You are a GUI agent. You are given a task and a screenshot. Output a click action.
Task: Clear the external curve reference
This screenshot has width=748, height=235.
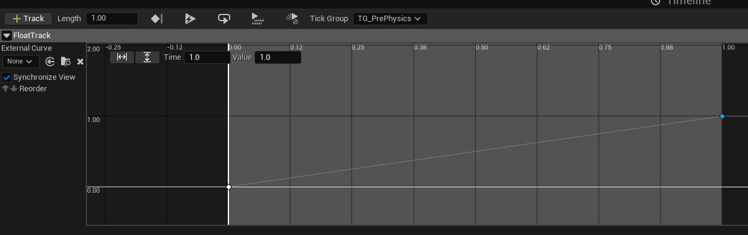tap(80, 62)
